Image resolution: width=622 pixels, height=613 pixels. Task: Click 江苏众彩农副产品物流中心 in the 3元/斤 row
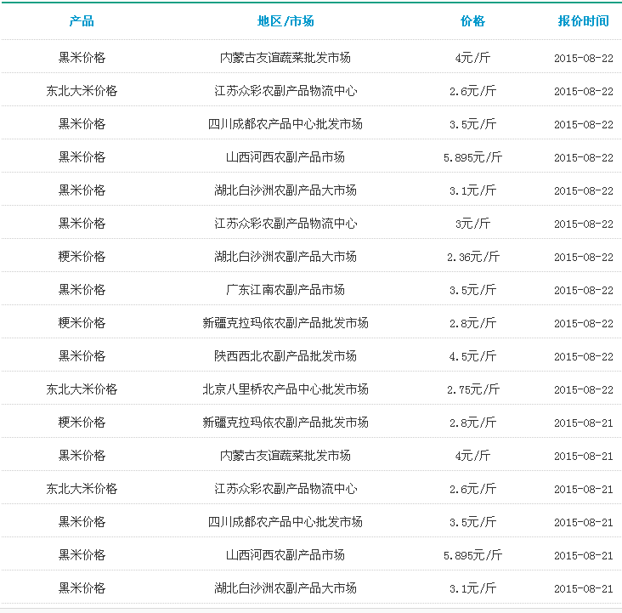pyautogui.click(x=286, y=224)
